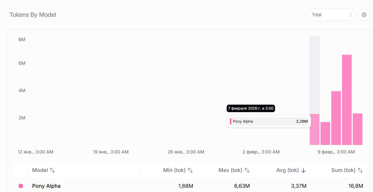Open the Total dropdown
The image size is (373, 192).
(x=331, y=15)
